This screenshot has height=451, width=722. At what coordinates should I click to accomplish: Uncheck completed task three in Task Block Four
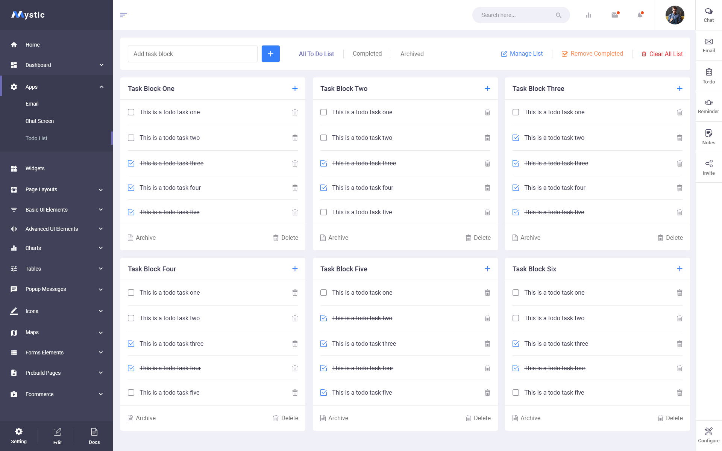point(131,344)
